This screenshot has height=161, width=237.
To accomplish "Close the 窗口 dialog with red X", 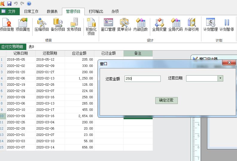I will pyautogui.click(x=229, y=62).
